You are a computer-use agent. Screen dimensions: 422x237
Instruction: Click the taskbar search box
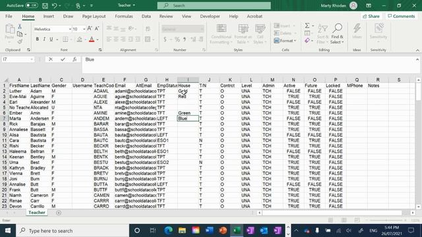coord(73,230)
